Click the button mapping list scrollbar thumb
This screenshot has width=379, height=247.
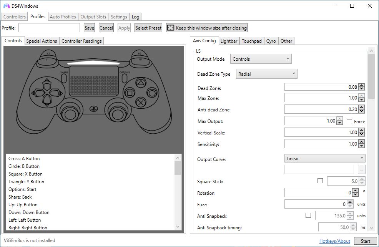[x=178, y=167]
